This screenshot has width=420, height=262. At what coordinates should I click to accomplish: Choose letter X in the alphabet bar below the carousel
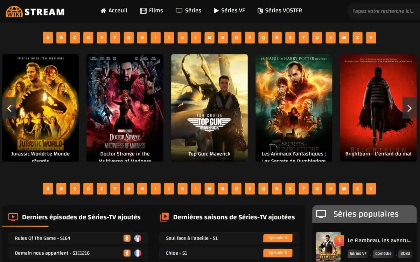358,189
